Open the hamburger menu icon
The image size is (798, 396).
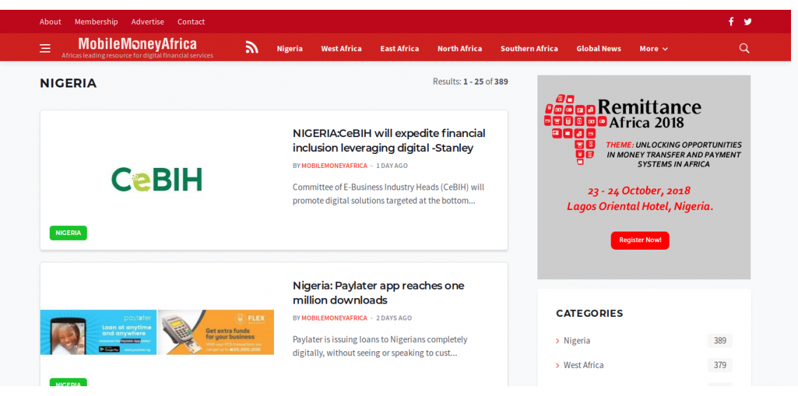[46, 48]
